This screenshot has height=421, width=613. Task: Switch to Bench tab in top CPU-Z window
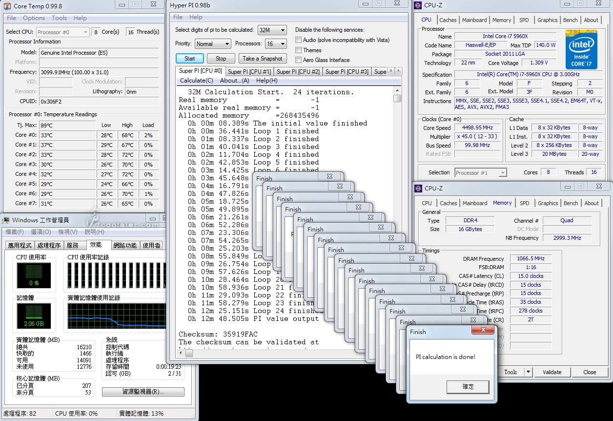[x=570, y=20]
